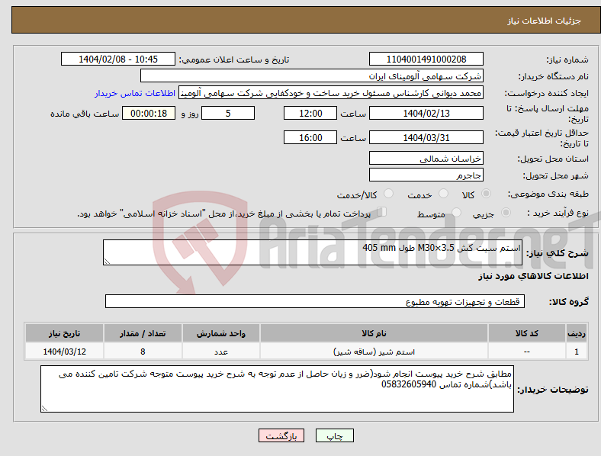The width and height of the screenshot is (601, 456).
Task: Click the buyer name field شرکت سهامی آلومینای ایران
Action: pos(311,75)
